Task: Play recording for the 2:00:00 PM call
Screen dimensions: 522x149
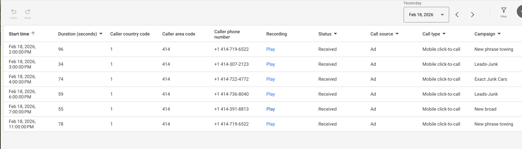Action: pyautogui.click(x=271, y=49)
